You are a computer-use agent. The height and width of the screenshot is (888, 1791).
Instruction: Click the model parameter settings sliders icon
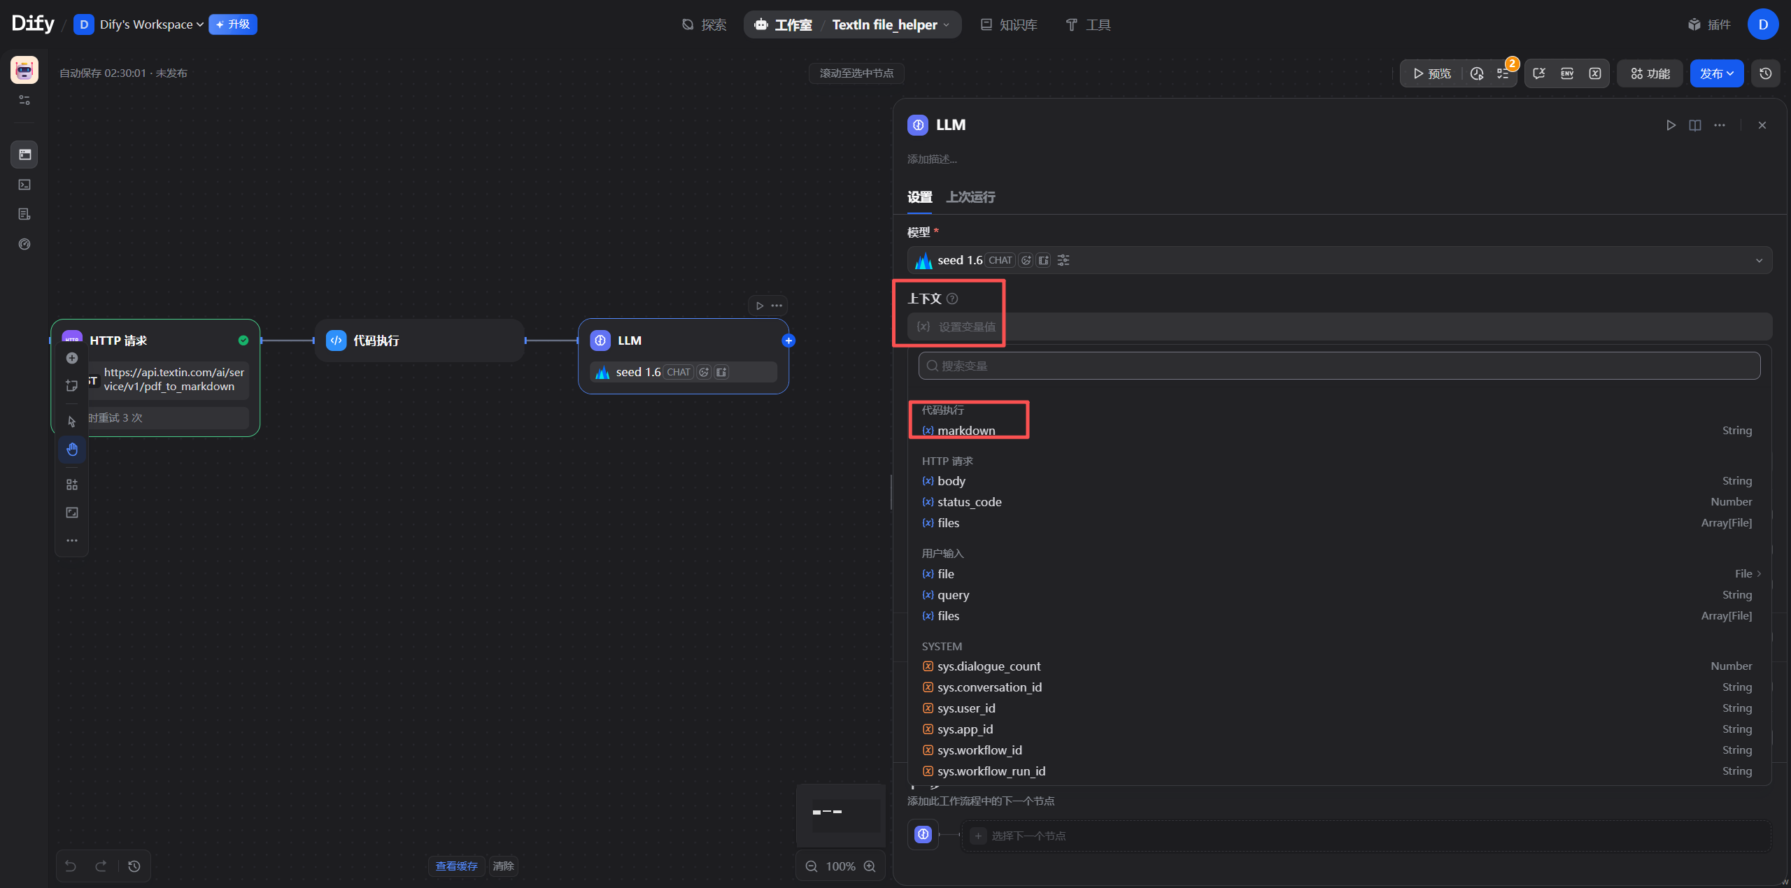(1063, 260)
